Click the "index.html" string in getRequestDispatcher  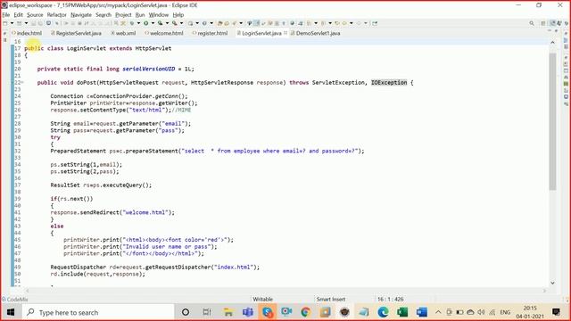click(x=234, y=267)
